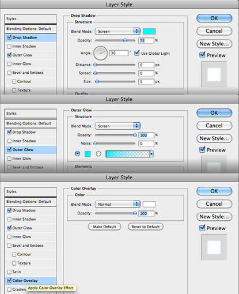The image size is (239, 294).
Task: Open Outer Glow gradient picker arrow
Action: [x=152, y=154]
